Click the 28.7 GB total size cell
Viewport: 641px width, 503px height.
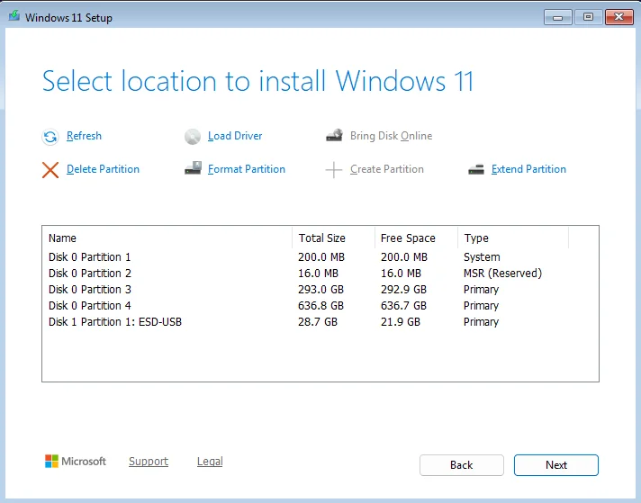318,322
